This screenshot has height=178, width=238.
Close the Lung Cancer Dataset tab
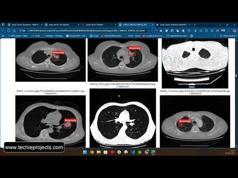click(116, 25)
